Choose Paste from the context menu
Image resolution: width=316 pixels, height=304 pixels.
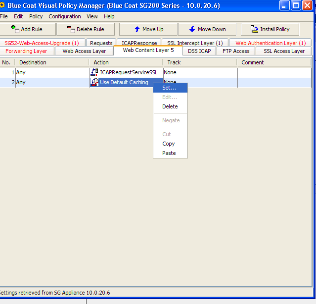(170, 153)
